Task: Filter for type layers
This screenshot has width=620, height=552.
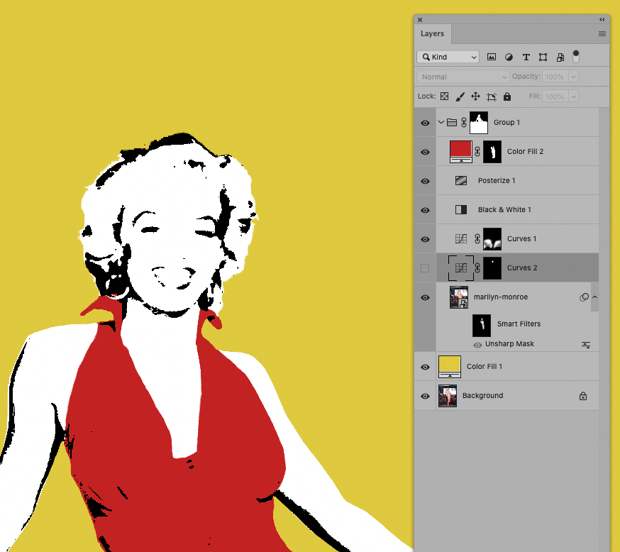Action: click(x=526, y=57)
